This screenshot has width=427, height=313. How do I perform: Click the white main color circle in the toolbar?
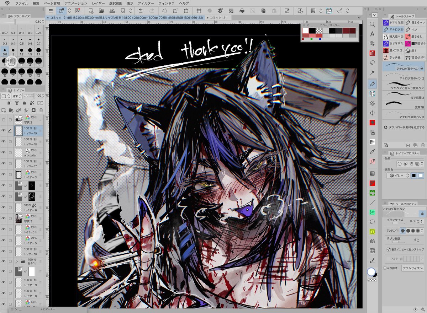tap(371, 271)
